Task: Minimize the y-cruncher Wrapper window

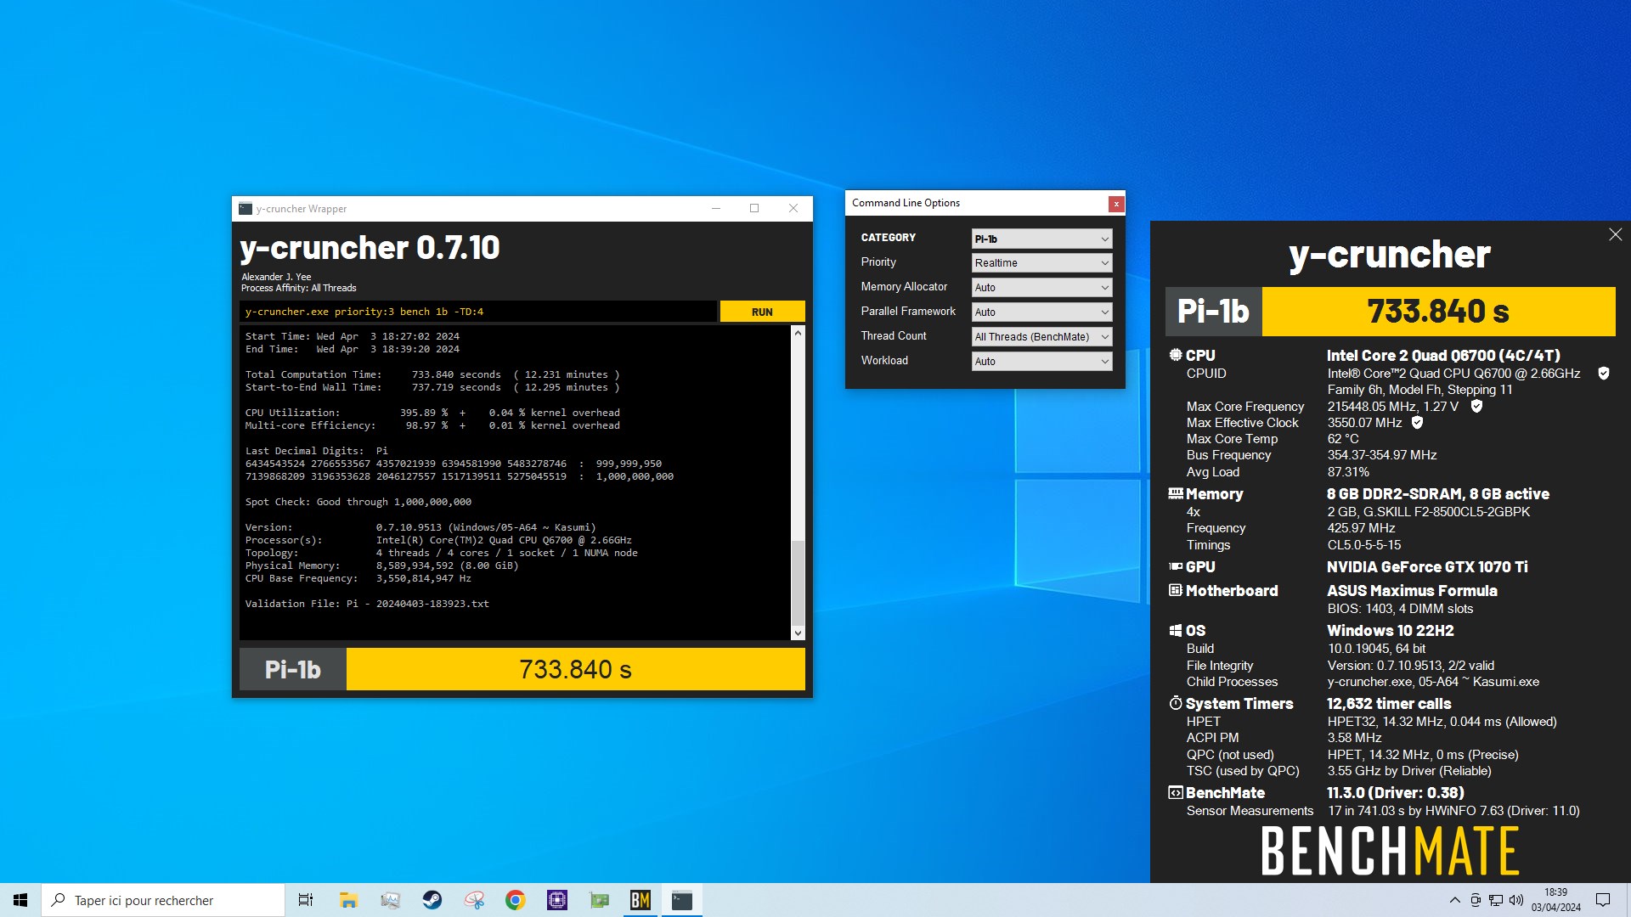Action: pyautogui.click(x=715, y=209)
